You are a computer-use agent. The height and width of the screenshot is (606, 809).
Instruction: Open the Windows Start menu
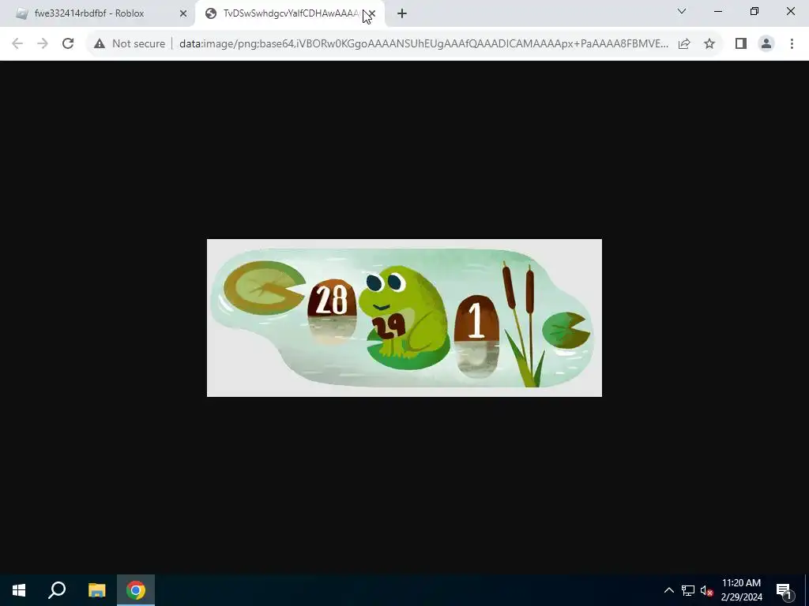coord(19,590)
